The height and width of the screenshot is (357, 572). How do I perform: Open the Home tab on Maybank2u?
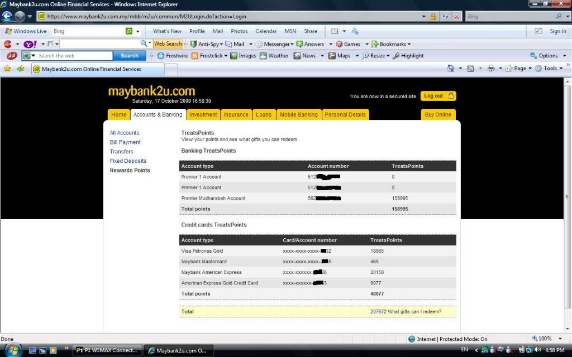118,114
